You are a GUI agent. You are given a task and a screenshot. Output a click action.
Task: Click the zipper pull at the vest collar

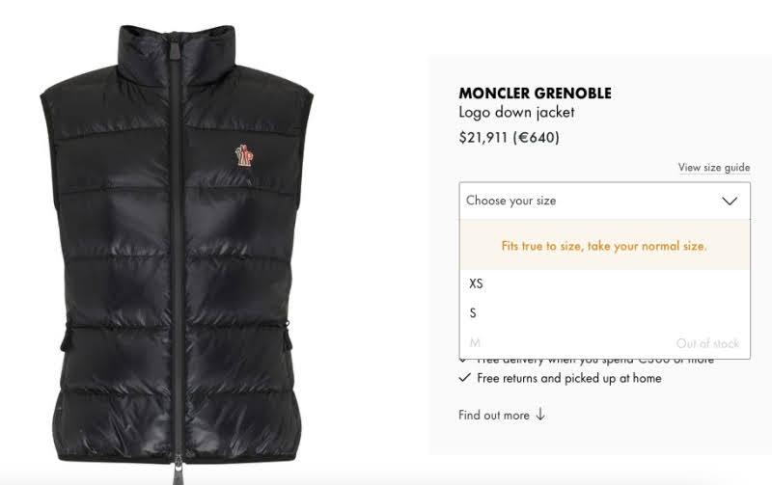click(x=175, y=51)
